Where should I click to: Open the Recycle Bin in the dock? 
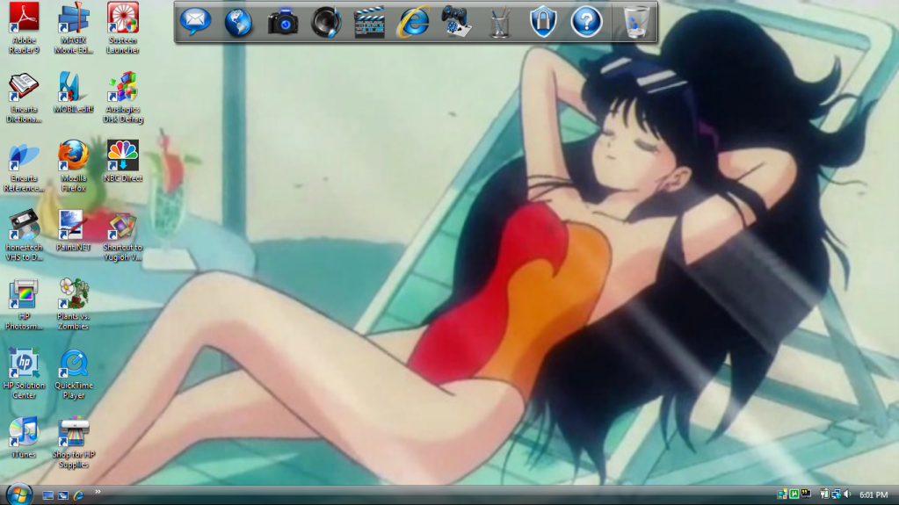(x=636, y=22)
